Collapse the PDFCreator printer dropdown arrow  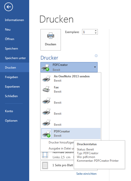point(95,67)
